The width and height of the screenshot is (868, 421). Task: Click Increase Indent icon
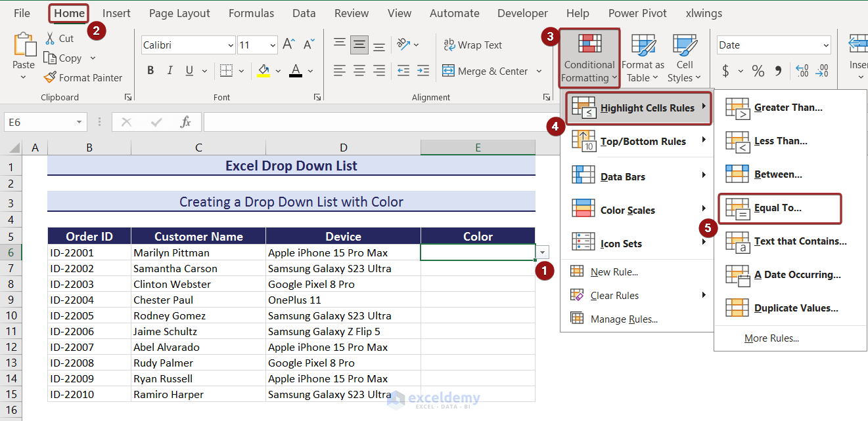click(422, 71)
